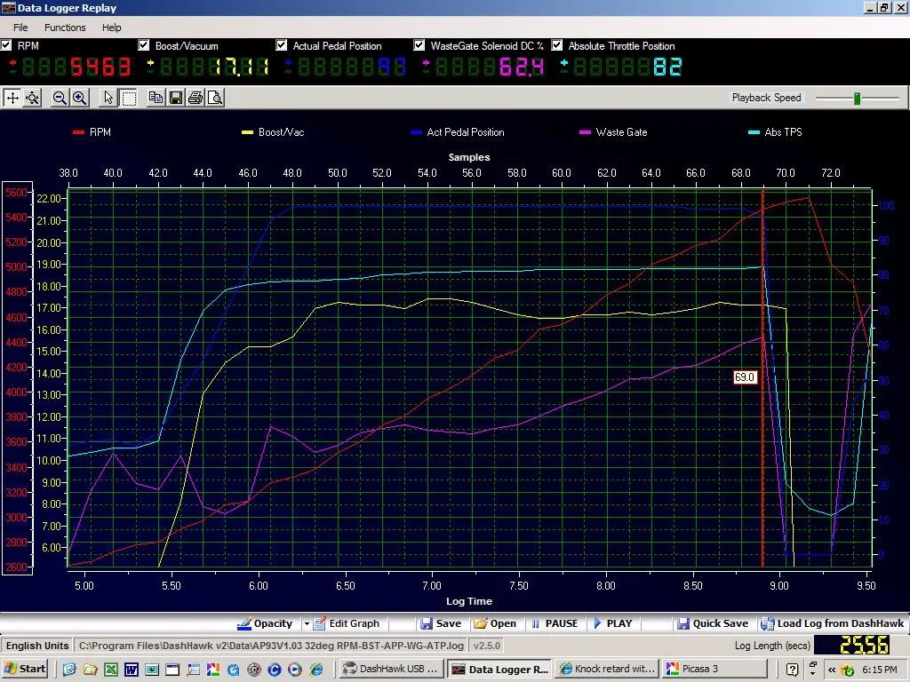
Task: Uncheck the RPM channel checkbox
Action: (7, 45)
